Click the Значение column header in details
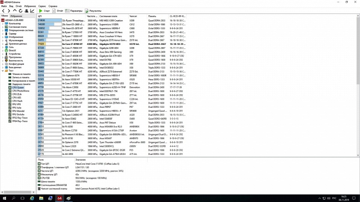This screenshot has height=202, width=360. (111, 160)
